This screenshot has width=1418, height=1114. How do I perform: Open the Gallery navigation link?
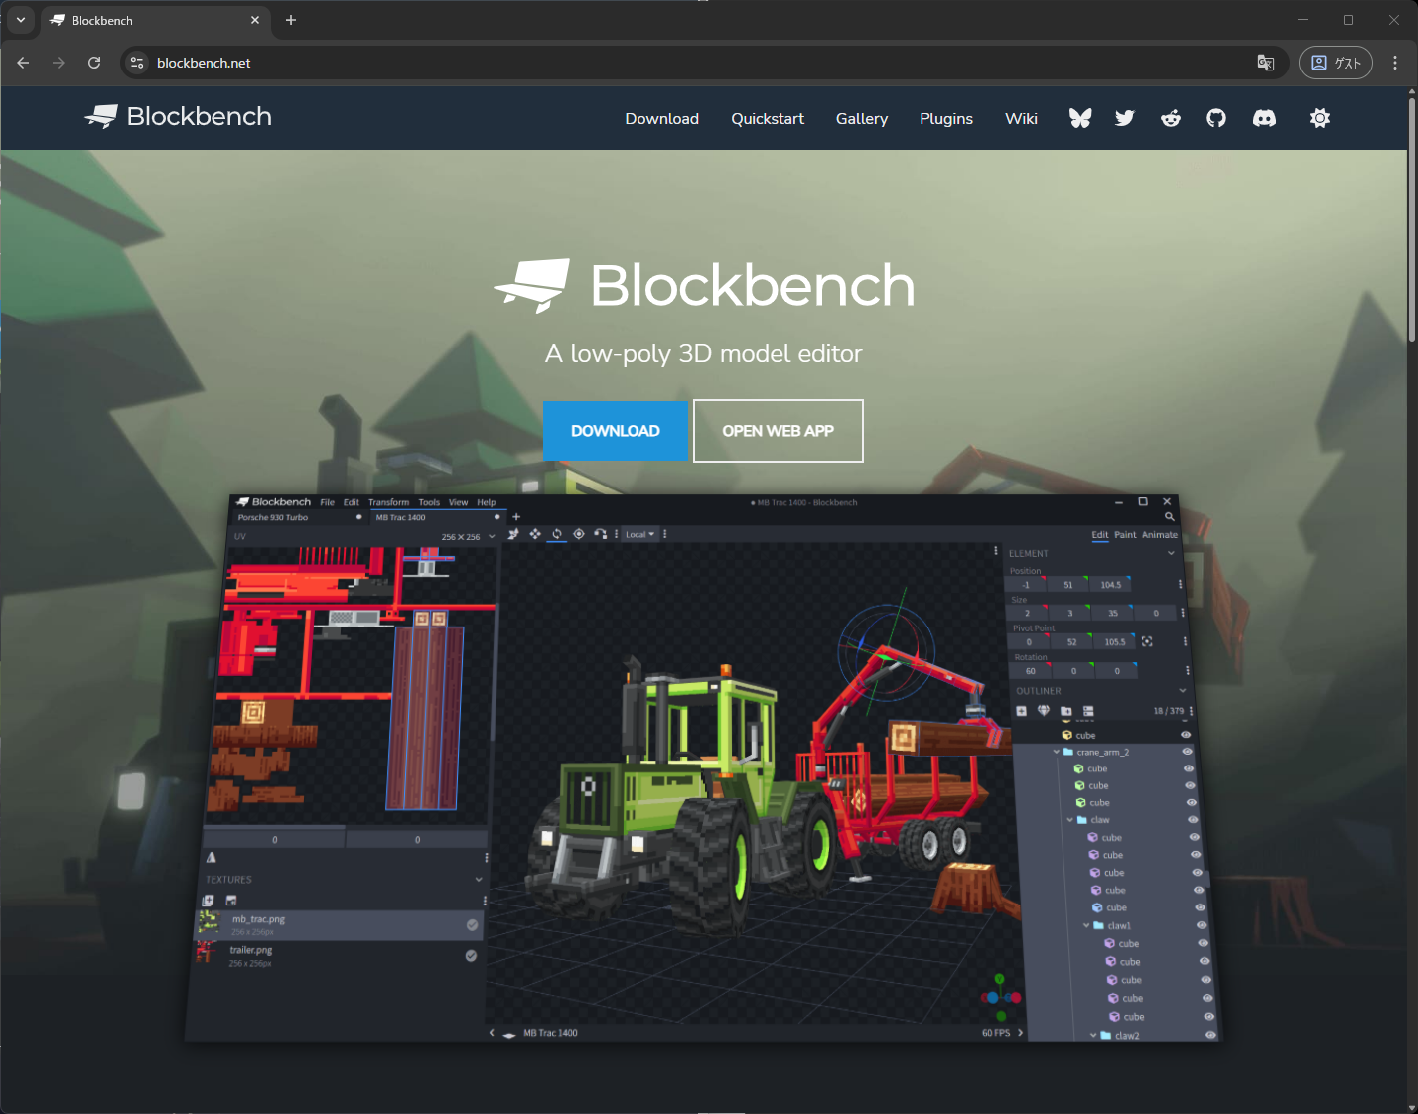(x=862, y=119)
